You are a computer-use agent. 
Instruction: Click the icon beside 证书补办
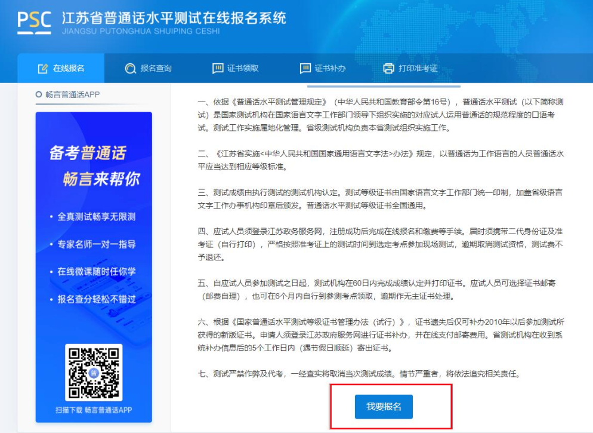[305, 69]
